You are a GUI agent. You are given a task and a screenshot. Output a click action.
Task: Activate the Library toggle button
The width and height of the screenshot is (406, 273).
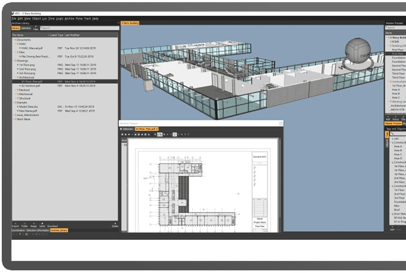click(x=16, y=28)
